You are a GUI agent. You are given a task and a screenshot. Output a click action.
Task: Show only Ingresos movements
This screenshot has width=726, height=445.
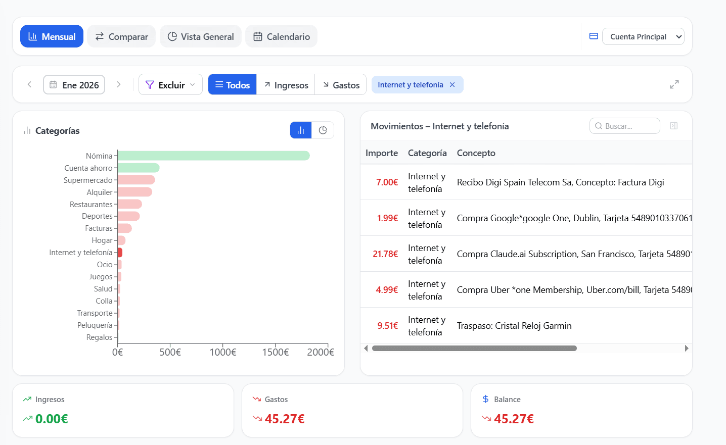(x=286, y=85)
